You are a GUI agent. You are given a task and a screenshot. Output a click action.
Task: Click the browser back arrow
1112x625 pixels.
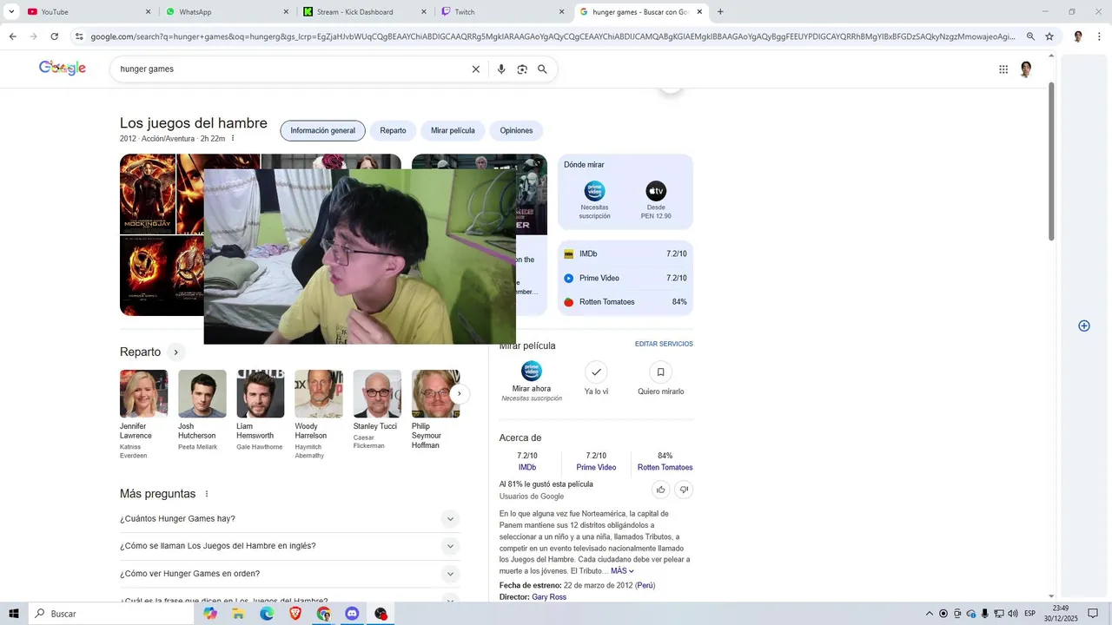point(12,36)
